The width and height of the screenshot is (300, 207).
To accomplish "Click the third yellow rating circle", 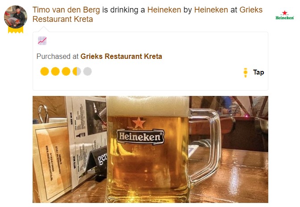I will [x=66, y=71].
